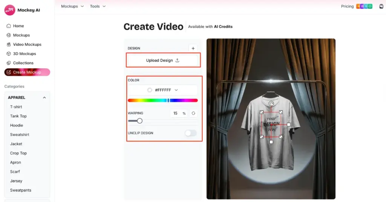Open the Pricing link

tap(347, 6)
